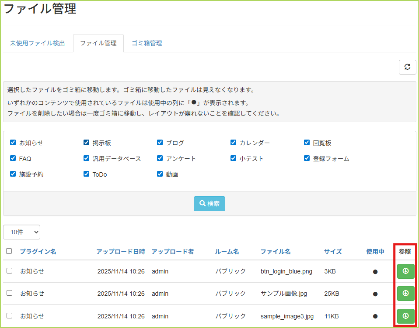Uncheck the お知らせ filter checkbox
Viewport: 419px width, 328px height.
click(x=13, y=143)
